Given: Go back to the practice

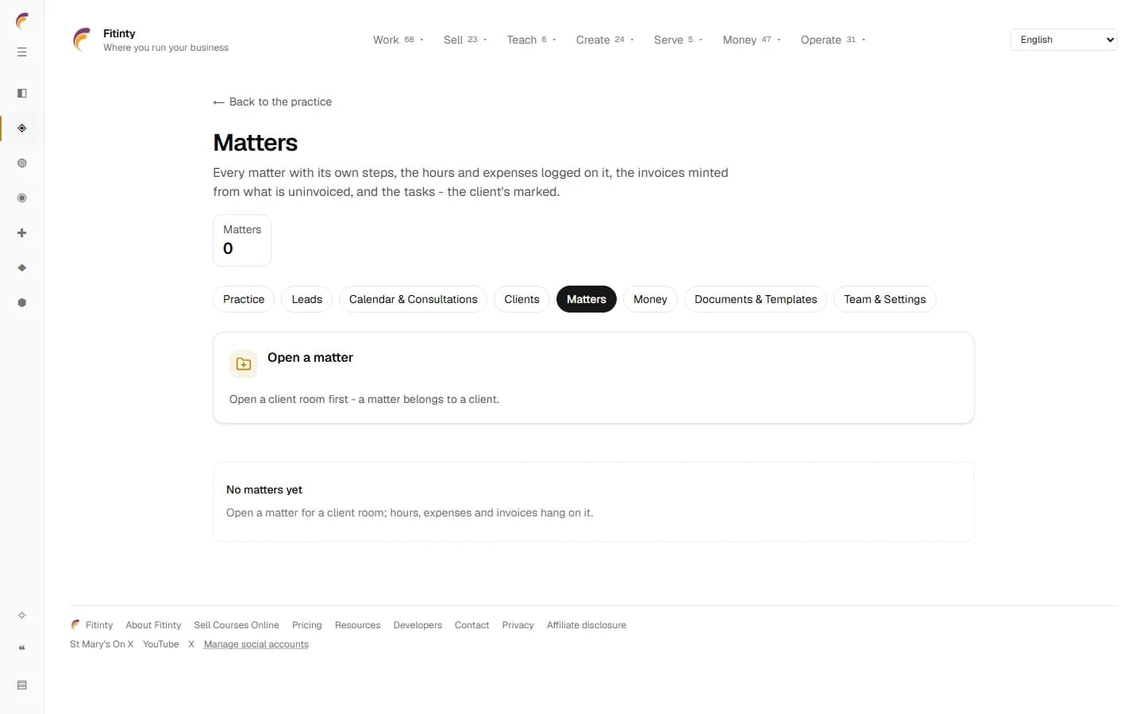Looking at the screenshot, I should point(272,102).
